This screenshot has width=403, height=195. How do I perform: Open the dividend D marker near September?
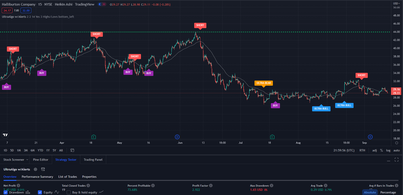click(370, 137)
